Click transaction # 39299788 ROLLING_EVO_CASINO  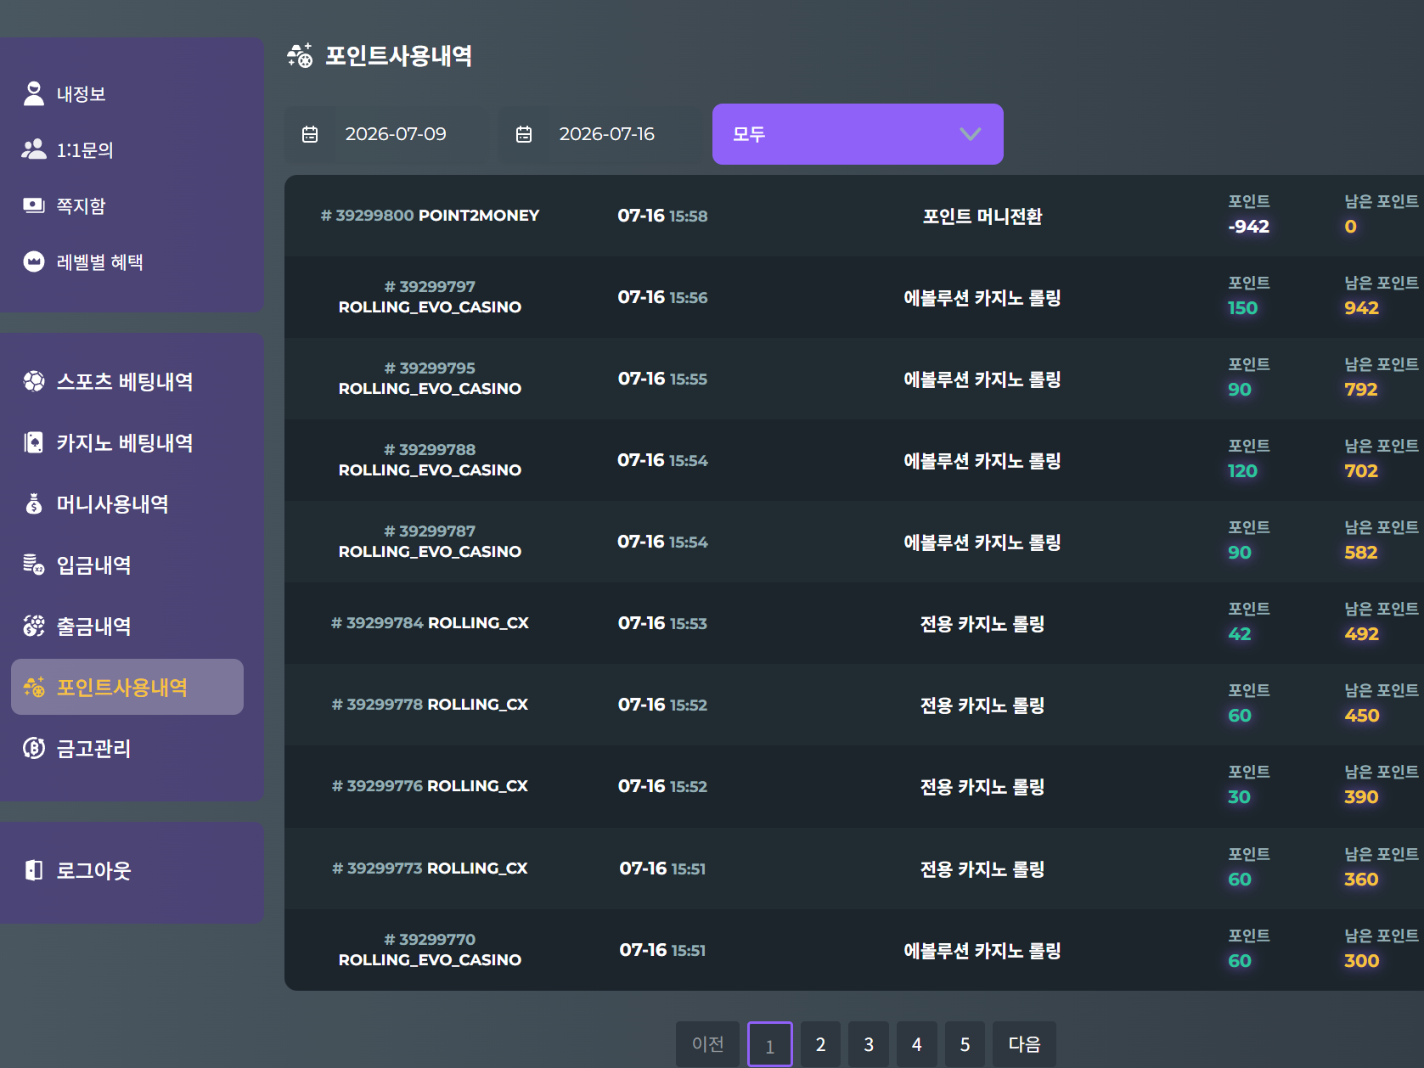tap(430, 460)
